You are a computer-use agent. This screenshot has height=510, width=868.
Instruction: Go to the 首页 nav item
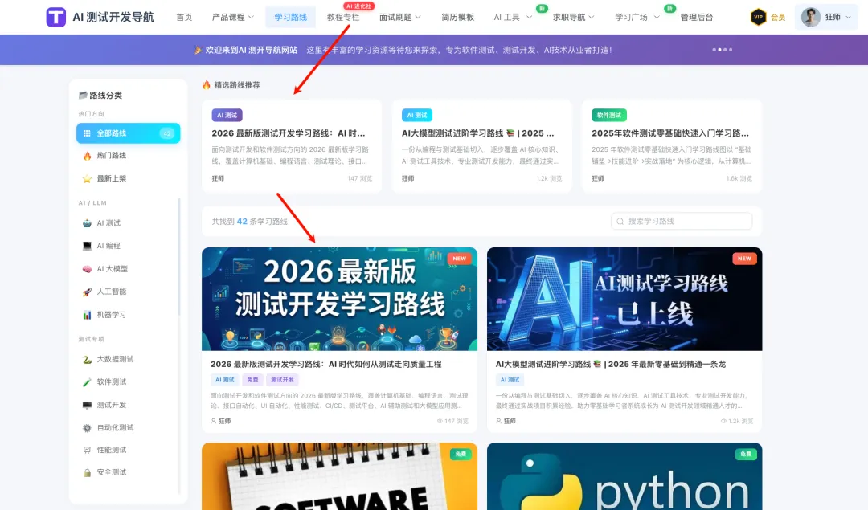click(x=184, y=17)
